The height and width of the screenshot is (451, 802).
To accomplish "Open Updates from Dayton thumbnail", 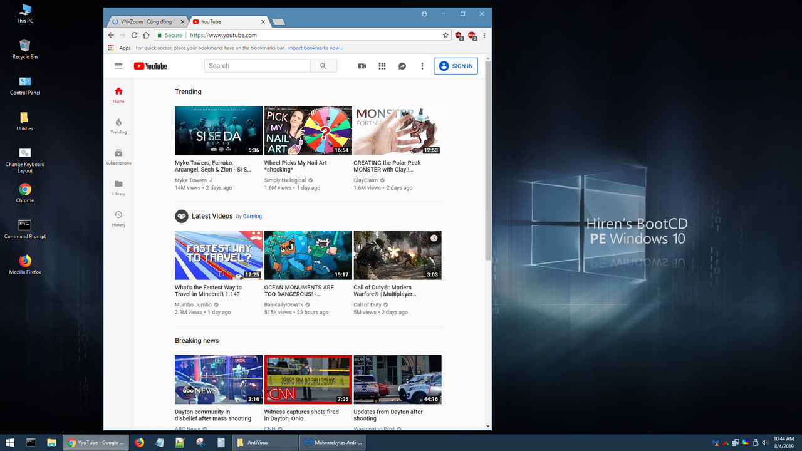I will (x=397, y=380).
